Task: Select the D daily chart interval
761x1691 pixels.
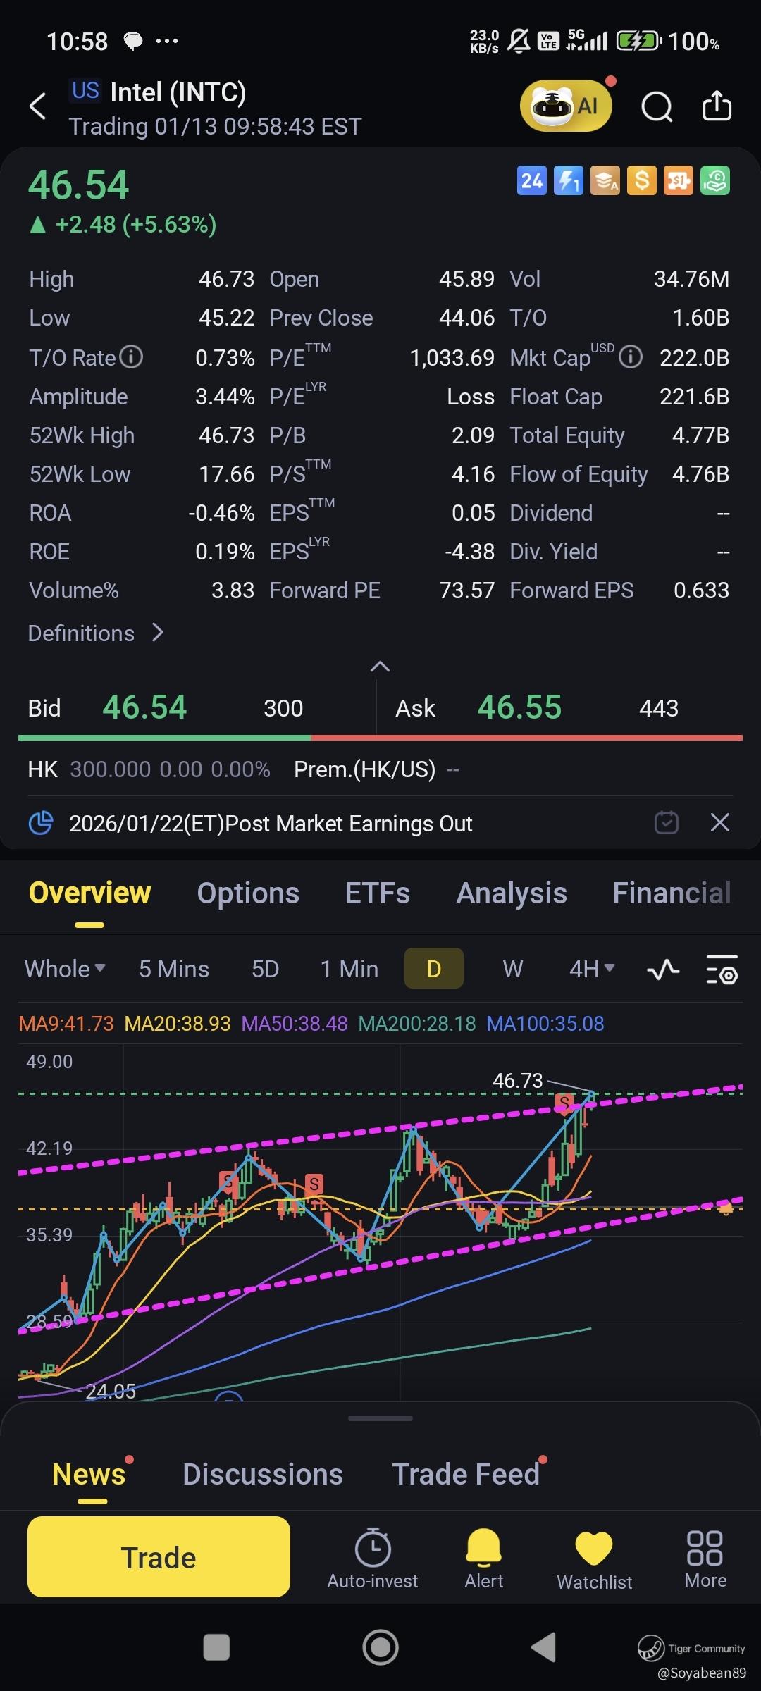Action: [x=434, y=969]
